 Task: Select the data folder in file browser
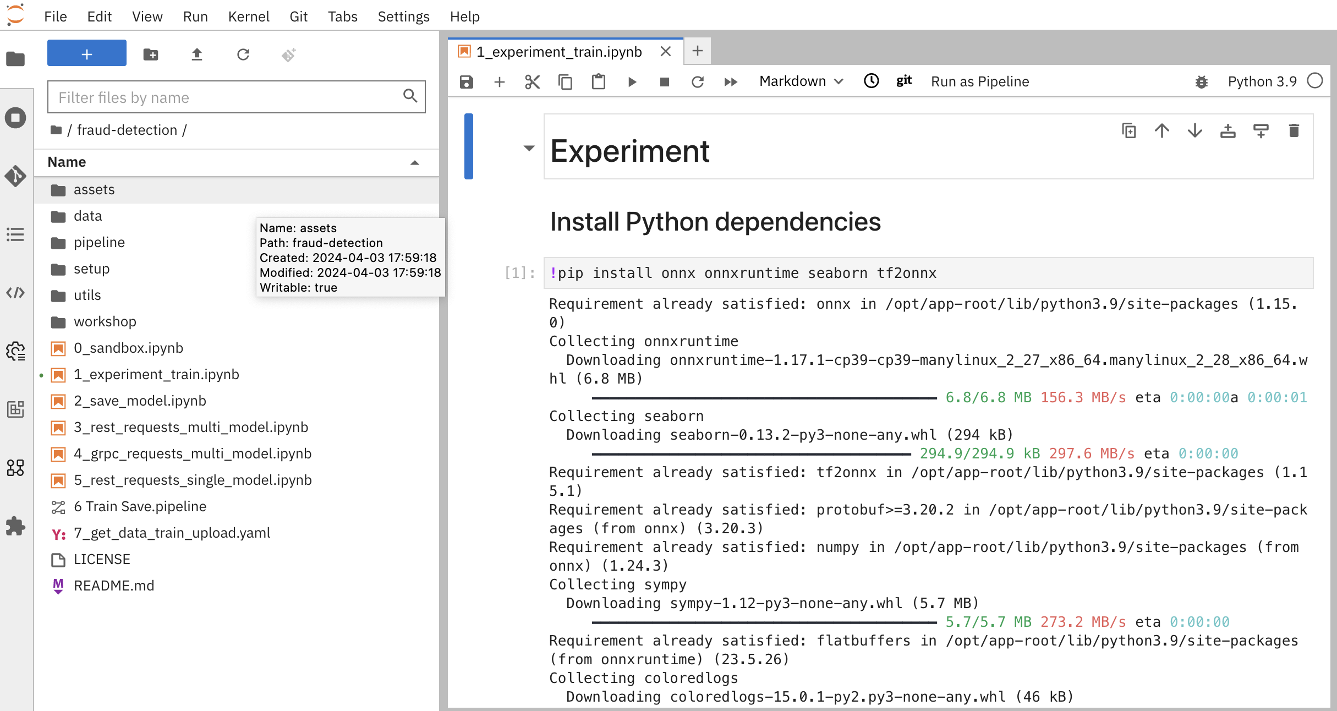[87, 215]
